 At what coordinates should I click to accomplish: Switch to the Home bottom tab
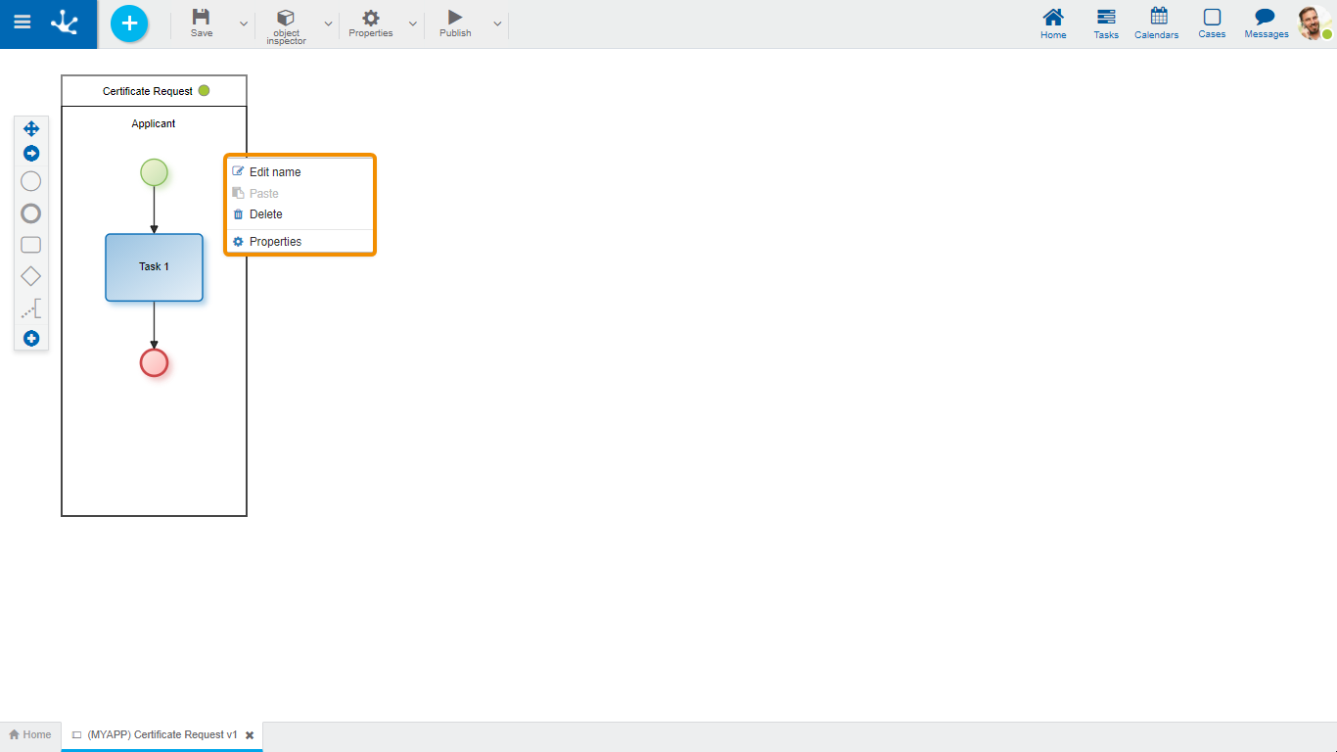[x=30, y=734]
